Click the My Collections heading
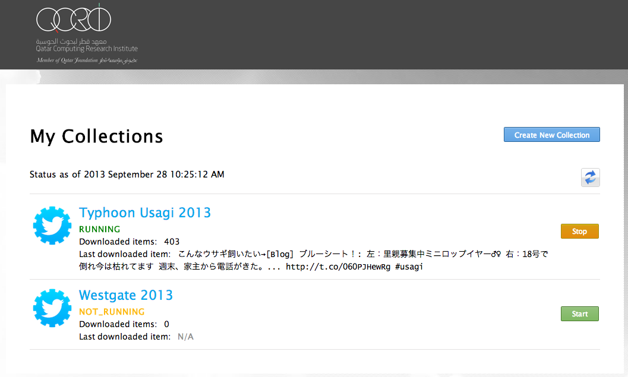The image size is (628, 377). coord(96,136)
